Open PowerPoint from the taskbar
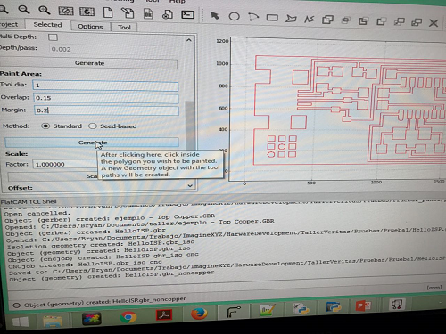This screenshot has width=446, height=334. pos(363,305)
